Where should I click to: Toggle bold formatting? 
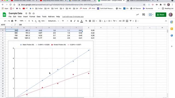[71, 21]
